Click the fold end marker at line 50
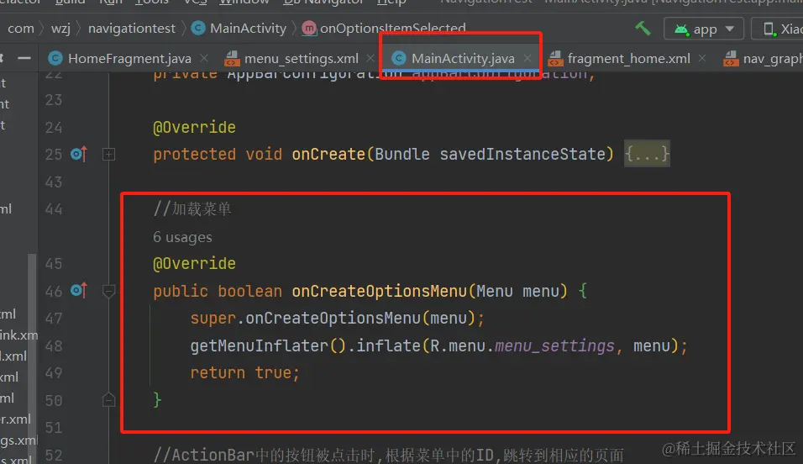The image size is (803, 464). [x=108, y=400]
